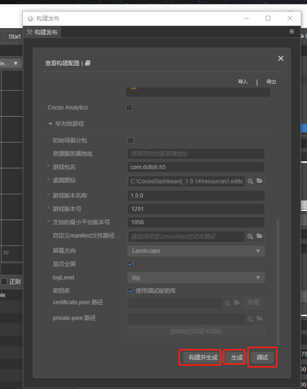Image resolution: width=307 pixels, height=389 pixels.
Task: Uncheck the 是否全屏 checkbox
Action: tap(130, 264)
